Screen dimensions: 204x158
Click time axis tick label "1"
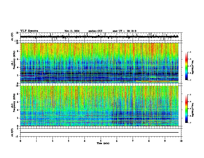[x=36, y=141]
